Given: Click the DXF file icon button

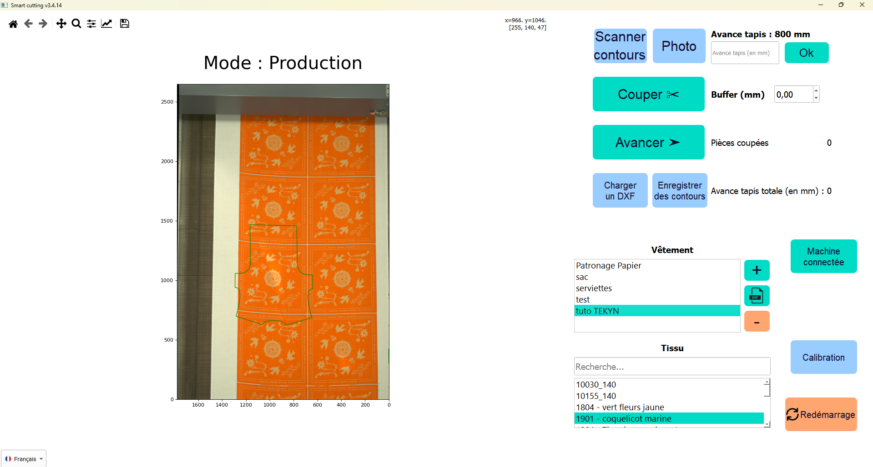Looking at the screenshot, I should tap(757, 296).
